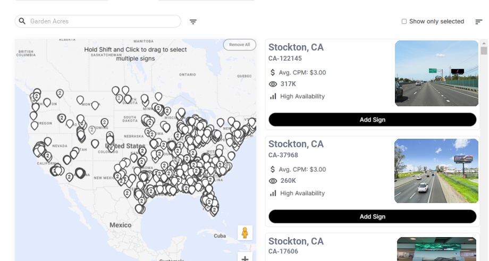Click the availability bars icon for CA-122145

pyautogui.click(x=273, y=96)
